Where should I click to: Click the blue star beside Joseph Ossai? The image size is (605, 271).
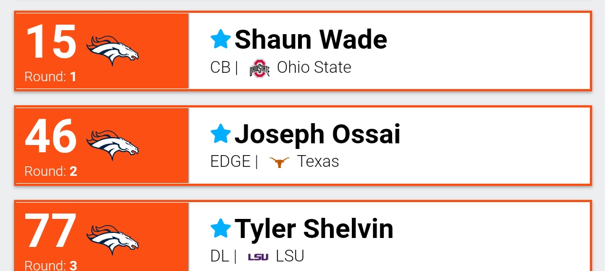pyautogui.click(x=221, y=133)
